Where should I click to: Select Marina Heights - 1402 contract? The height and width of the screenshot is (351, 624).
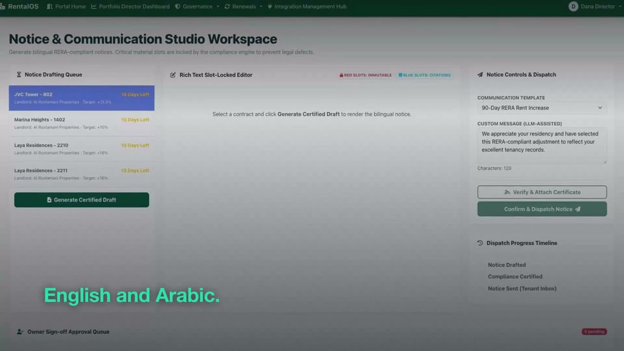click(81, 123)
